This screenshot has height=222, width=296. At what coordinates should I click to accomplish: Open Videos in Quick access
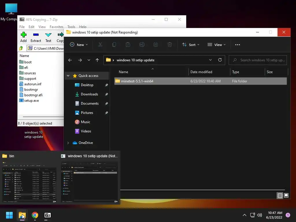(86, 131)
